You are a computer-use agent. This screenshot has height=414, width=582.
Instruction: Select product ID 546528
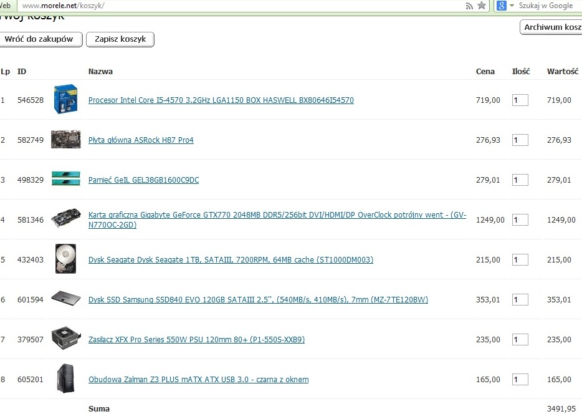click(31, 100)
